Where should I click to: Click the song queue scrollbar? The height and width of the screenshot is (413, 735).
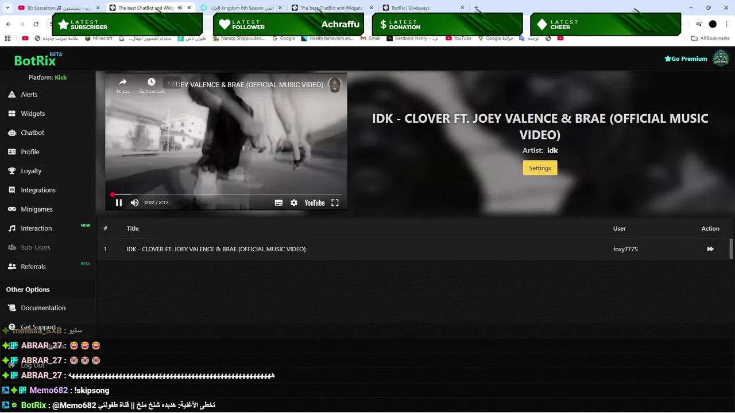click(731, 249)
